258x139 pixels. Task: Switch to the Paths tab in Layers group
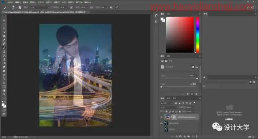[175, 98]
